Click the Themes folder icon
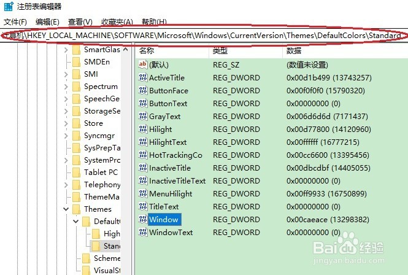This screenshot has height=275, width=408. (x=77, y=209)
